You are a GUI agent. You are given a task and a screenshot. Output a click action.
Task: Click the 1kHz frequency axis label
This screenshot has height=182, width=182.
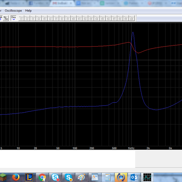(131, 148)
